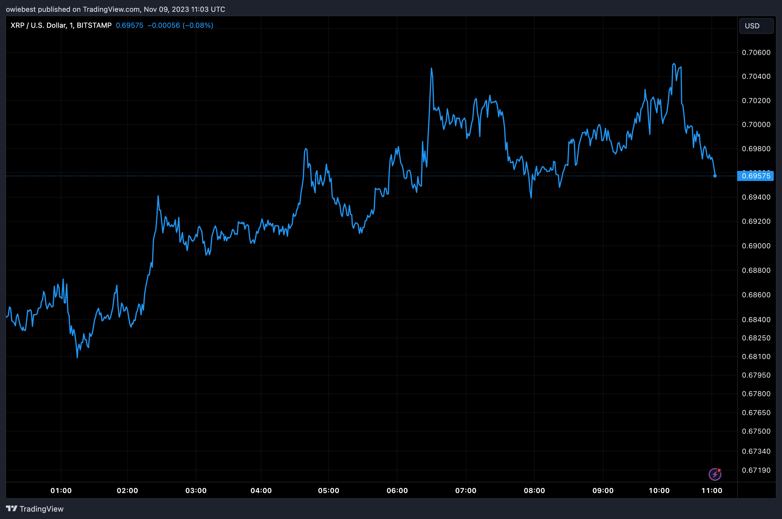Click the 08:00 time axis label
The width and height of the screenshot is (782, 519).
534,491
